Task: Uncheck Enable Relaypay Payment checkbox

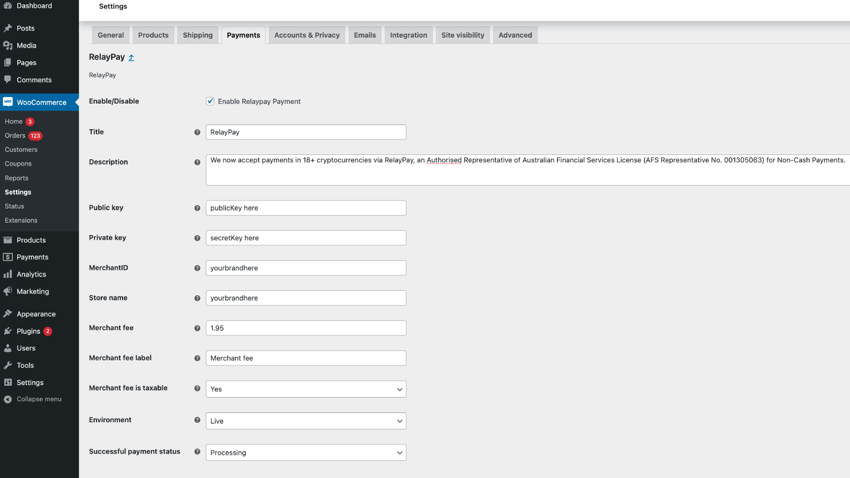Action: pos(210,101)
